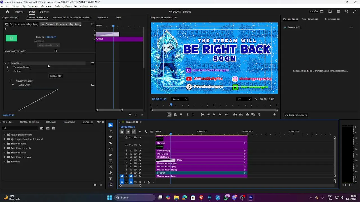
Task: Click Crear gráfico nuevo button
Action: pos(296,115)
